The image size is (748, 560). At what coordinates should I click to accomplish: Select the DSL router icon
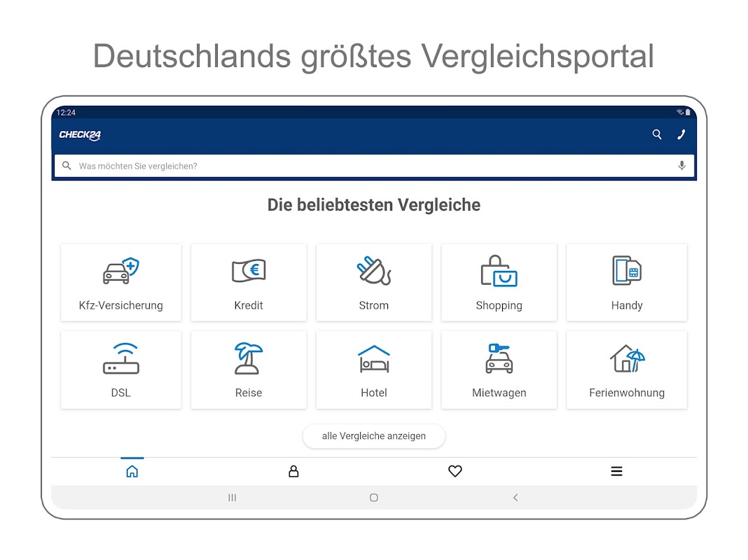click(x=120, y=358)
